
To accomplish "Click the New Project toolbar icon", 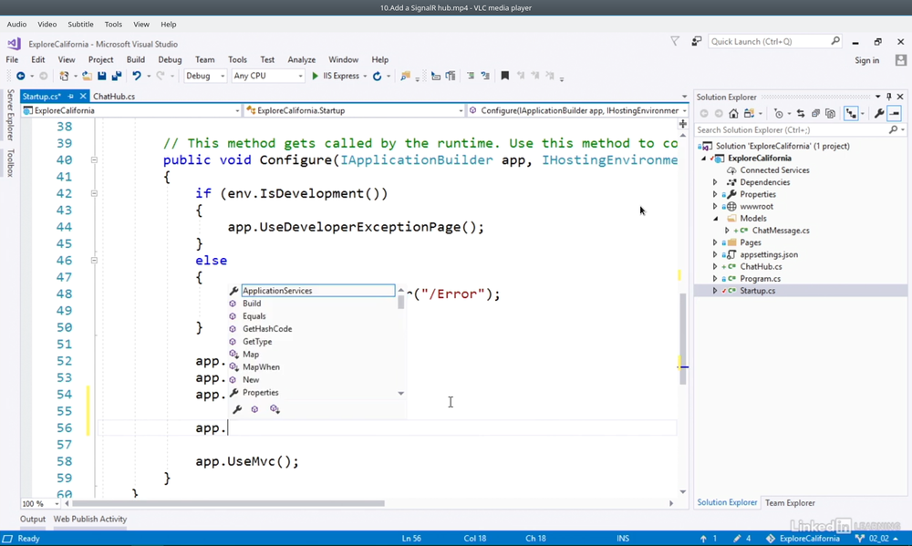I will tap(64, 77).
